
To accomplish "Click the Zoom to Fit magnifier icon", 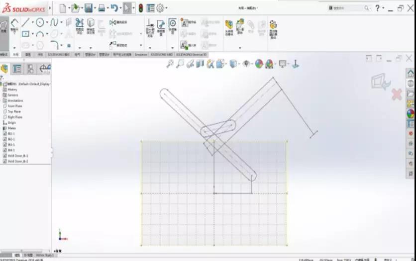I will 170,64.
